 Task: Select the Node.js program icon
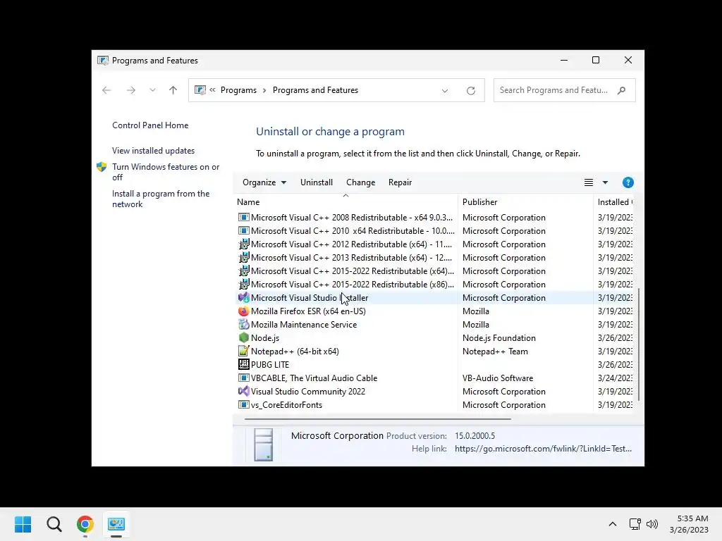[x=243, y=337]
